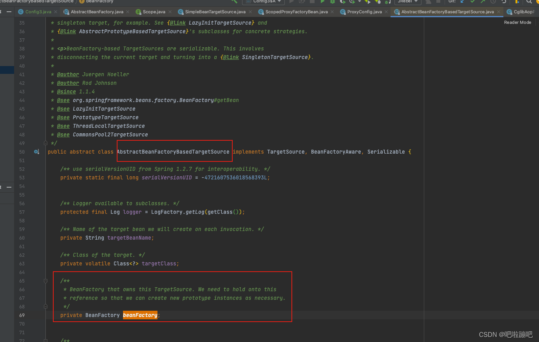This screenshot has width=539, height=342.
Task: Collapse the Javadoc fold marker on line 49
Action: (x=45, y=143)
